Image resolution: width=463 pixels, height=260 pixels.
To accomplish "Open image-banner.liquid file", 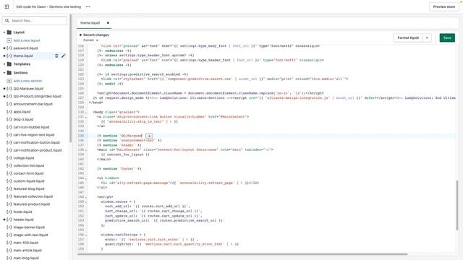I will point(29,227).
